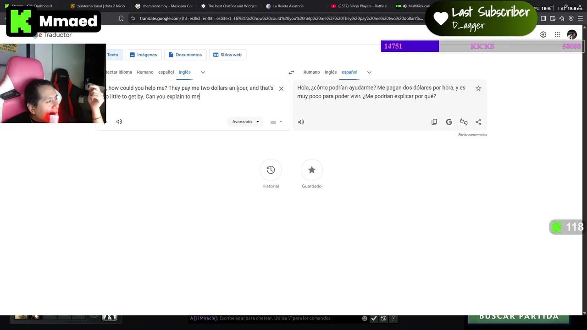Screen dimensions: 587x330
Task: Open the Google apps grid
Action: (557, 35)
